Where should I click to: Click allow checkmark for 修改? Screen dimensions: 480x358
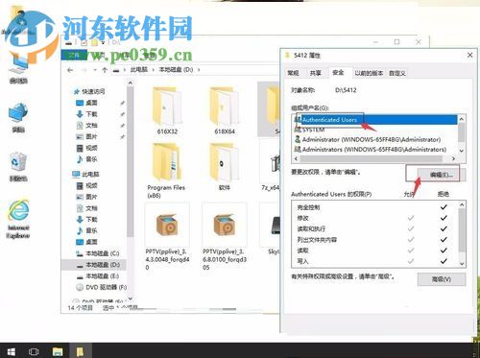tap(411, 218)
